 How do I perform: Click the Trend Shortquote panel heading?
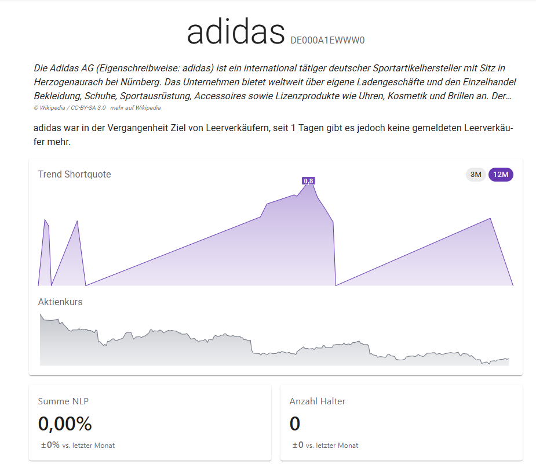pos(74,174)
